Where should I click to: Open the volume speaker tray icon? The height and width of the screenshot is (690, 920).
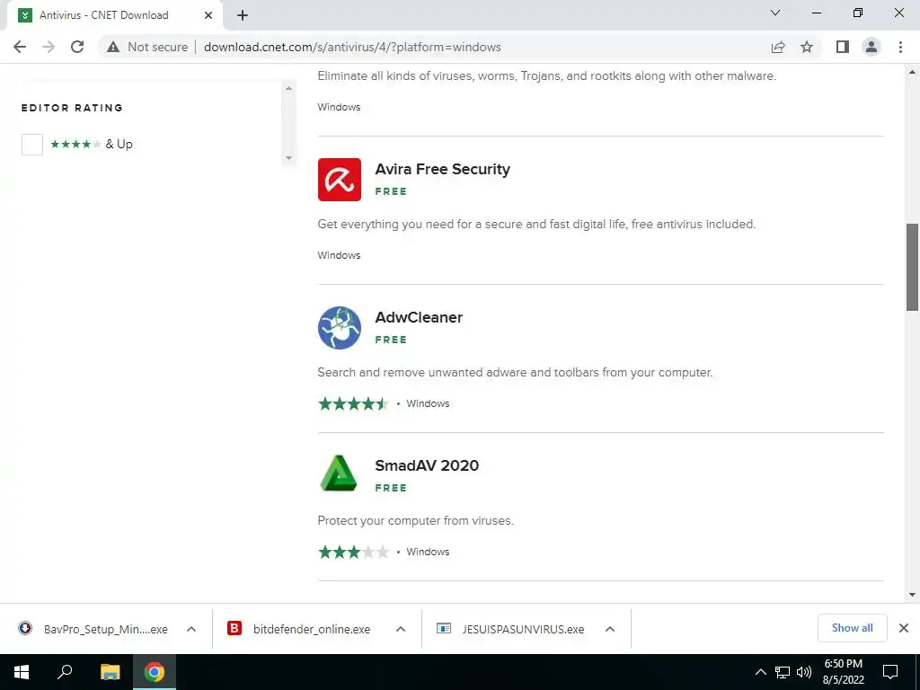(x=804, y=672)
